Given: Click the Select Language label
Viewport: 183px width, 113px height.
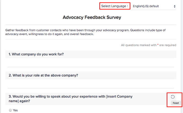Looking at the screenshot, I should (115, 6).
